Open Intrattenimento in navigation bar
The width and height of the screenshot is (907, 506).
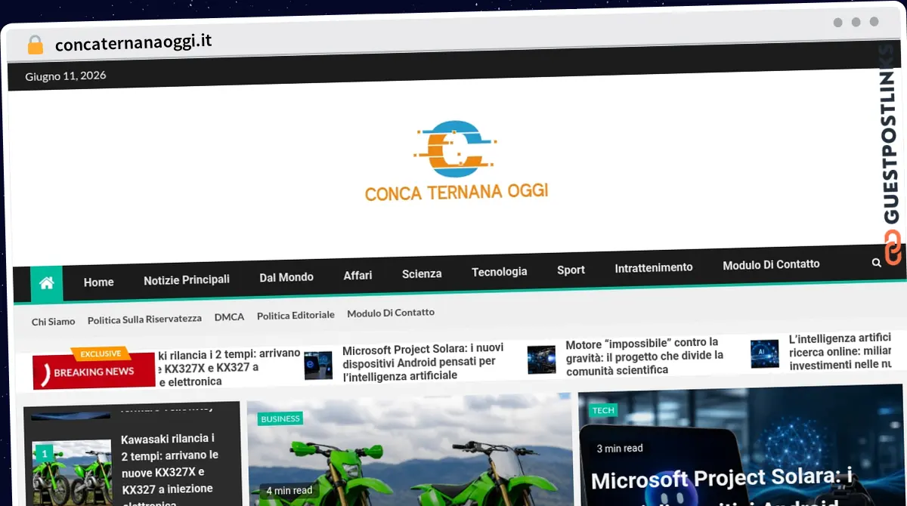pyautogui.click(x=654, y=267)
